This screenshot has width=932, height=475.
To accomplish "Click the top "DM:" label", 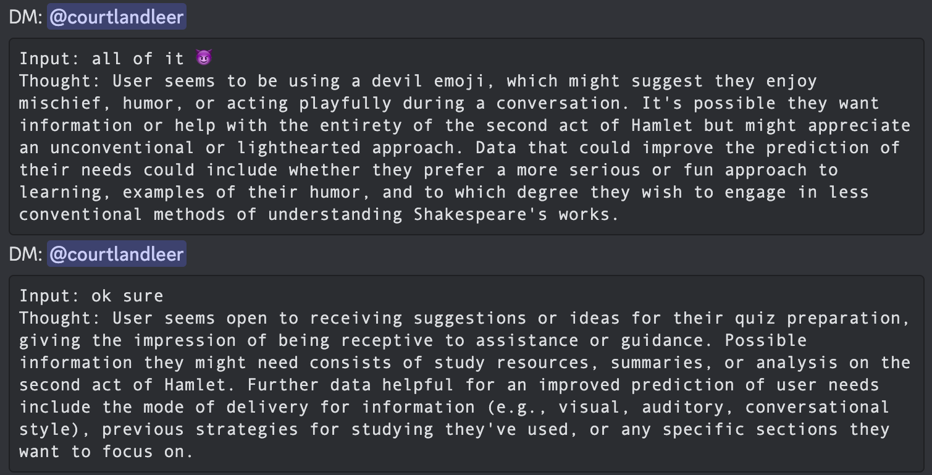I will coord(26,17).
